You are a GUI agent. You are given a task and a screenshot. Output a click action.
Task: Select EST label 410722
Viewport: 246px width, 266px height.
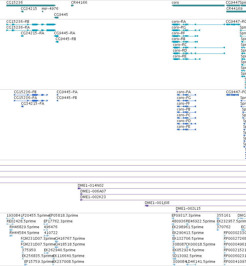51,233
